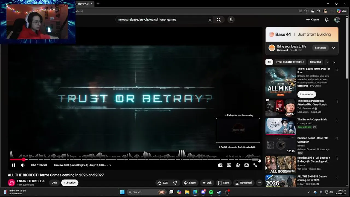
Task: Expand the Base44 ad chevron
Action: pos(334,48)
